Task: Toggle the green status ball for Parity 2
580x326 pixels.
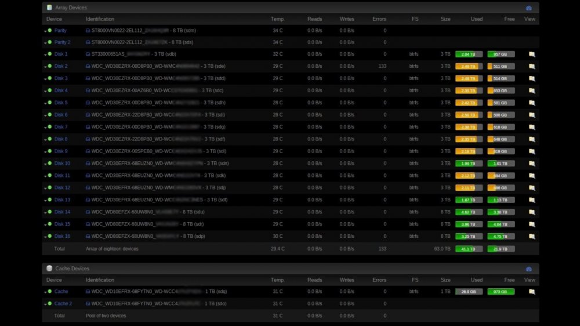Action: point(50,42)
